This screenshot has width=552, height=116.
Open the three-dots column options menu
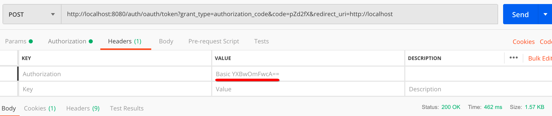513,58
